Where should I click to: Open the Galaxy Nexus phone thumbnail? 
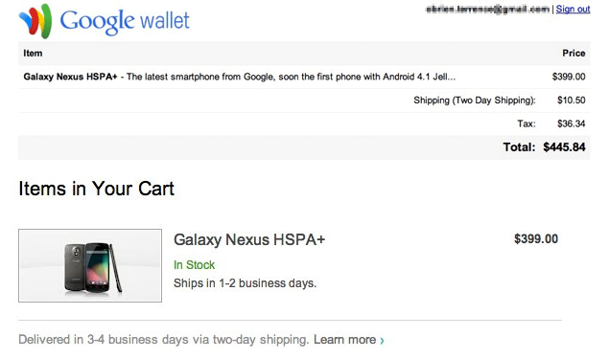point(90,265)
